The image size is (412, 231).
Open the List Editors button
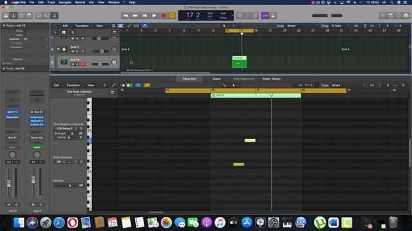[x=383, y=15]
